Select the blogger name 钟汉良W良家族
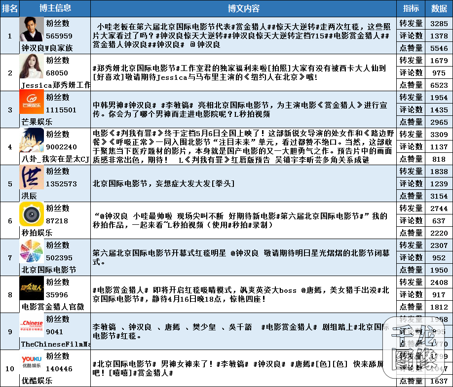 coord(47,48)
